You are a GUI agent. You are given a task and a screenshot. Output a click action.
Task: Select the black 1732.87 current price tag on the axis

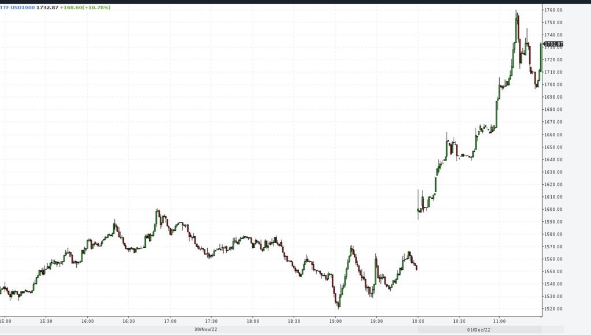(x=553, y=44)
